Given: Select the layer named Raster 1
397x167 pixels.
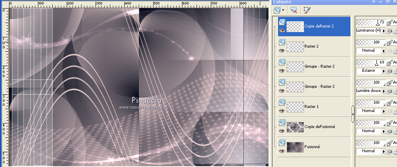Looking at the screenshot, I should pyautogui.click(x=311, y=107).
